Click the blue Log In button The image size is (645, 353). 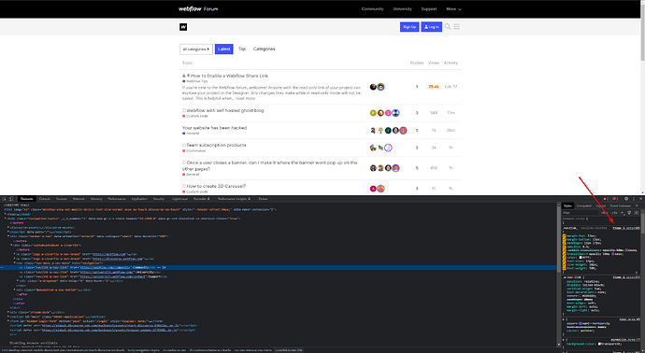click(x=432, y=27)
